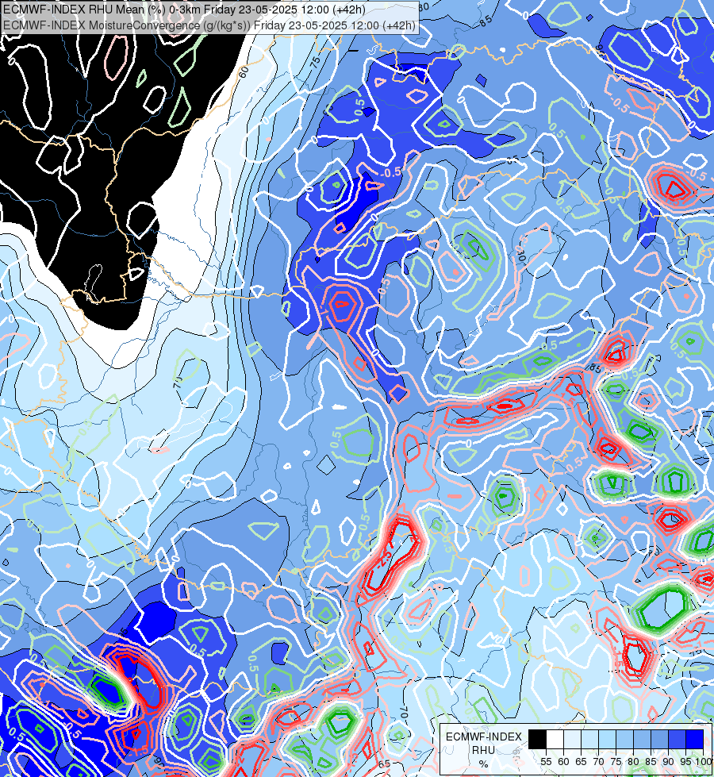Click the white 55–60 swatch in the legend

click(555, 740)
